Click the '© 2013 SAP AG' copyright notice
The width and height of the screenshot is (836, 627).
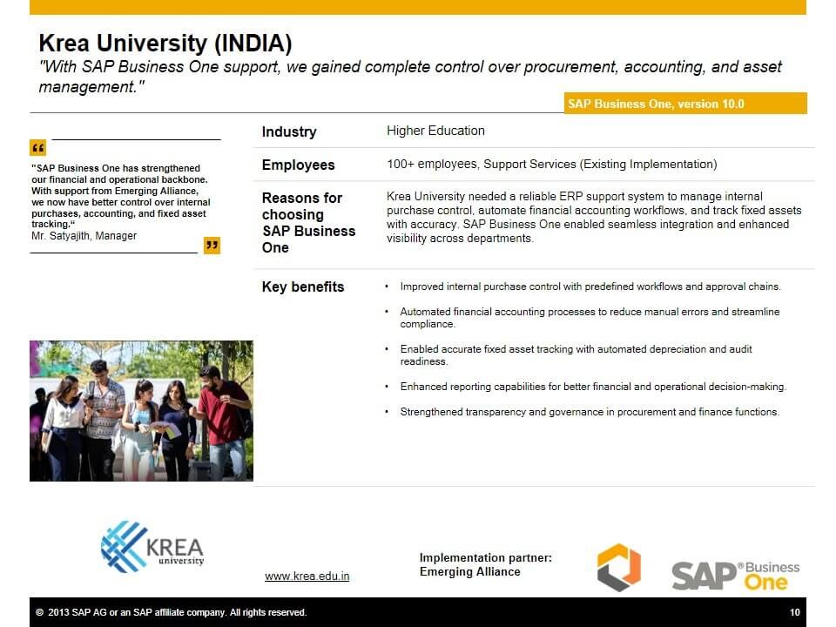coord(172,612)
